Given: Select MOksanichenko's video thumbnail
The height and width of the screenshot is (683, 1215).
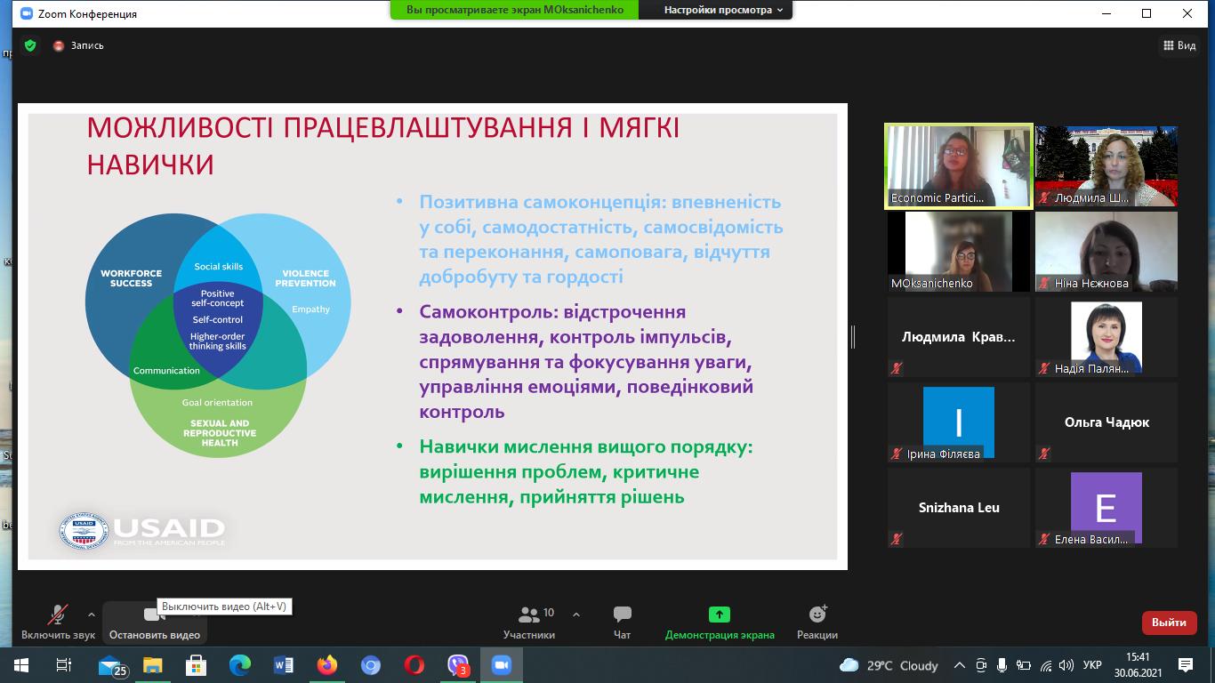Looking at the screenshot, I should [x=958, y=252].
